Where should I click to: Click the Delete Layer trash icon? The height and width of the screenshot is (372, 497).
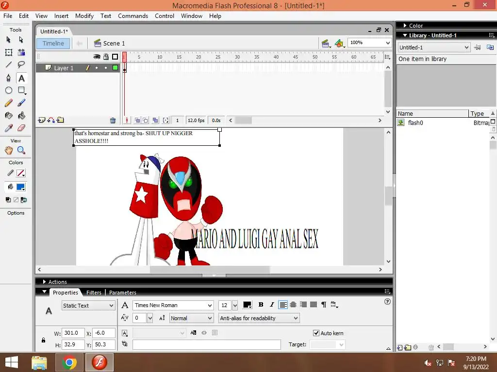[113, 120]
